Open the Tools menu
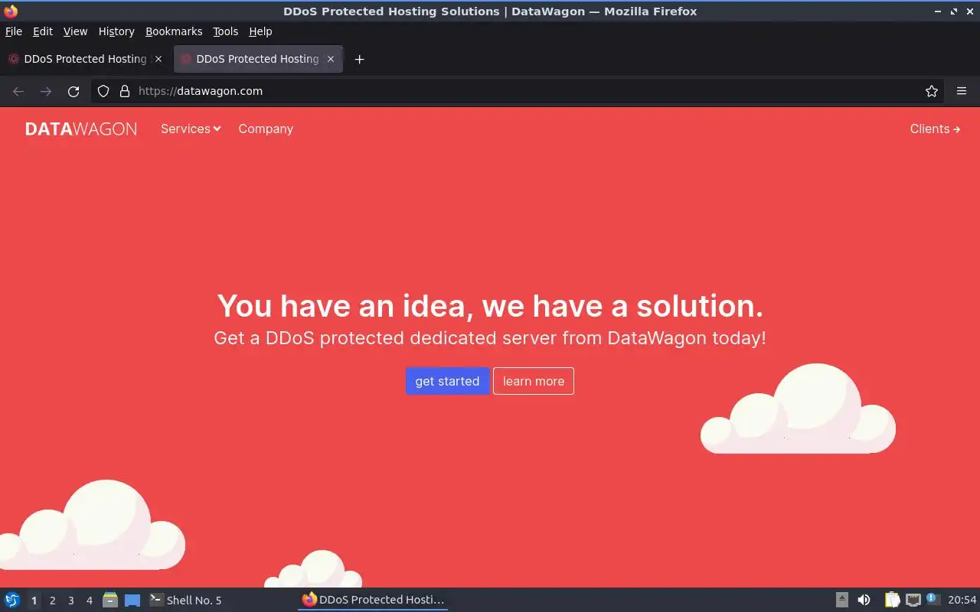 [x=226, y=31]
